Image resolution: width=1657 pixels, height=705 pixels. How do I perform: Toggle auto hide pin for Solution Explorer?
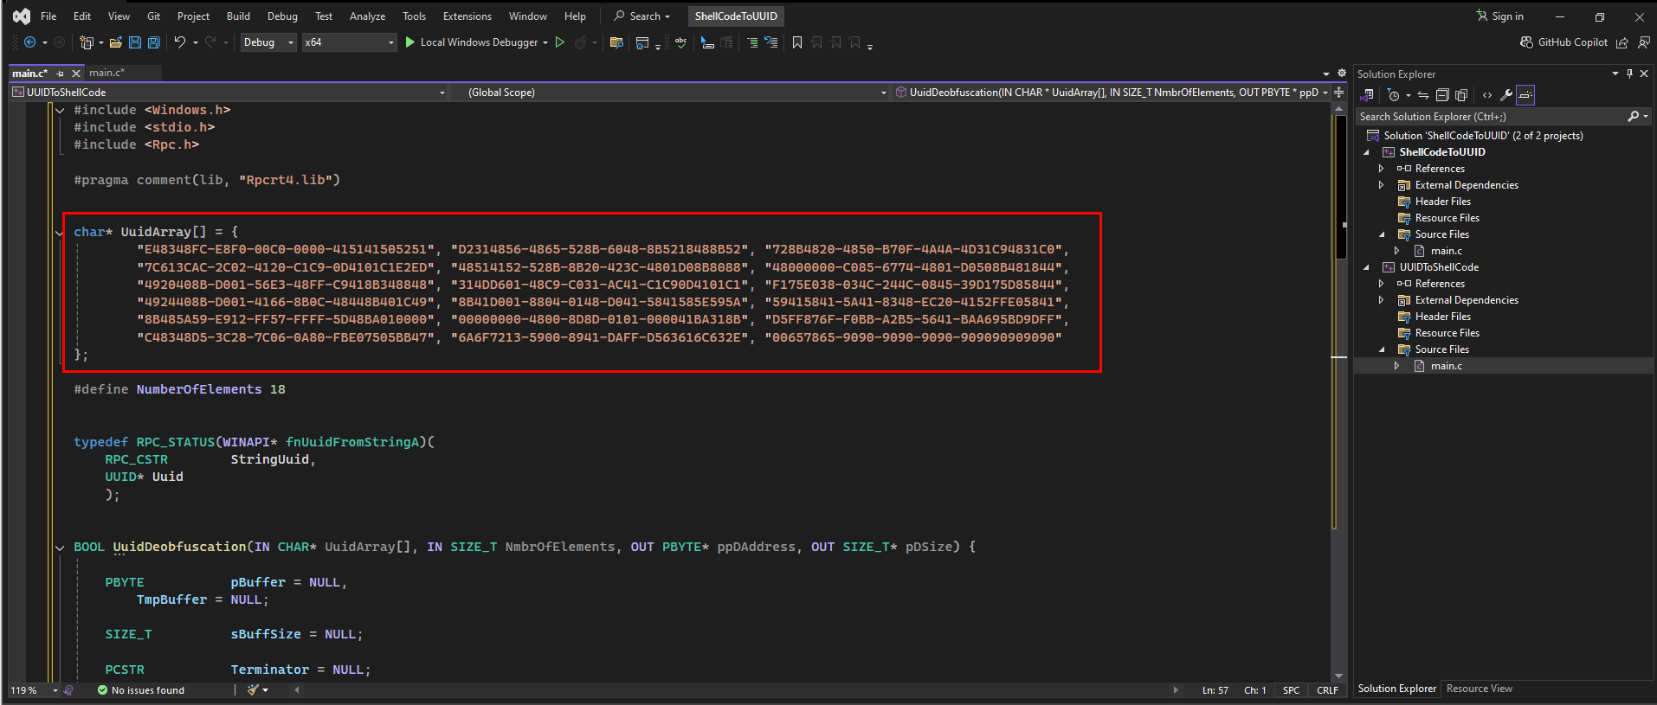(1629, 74)
